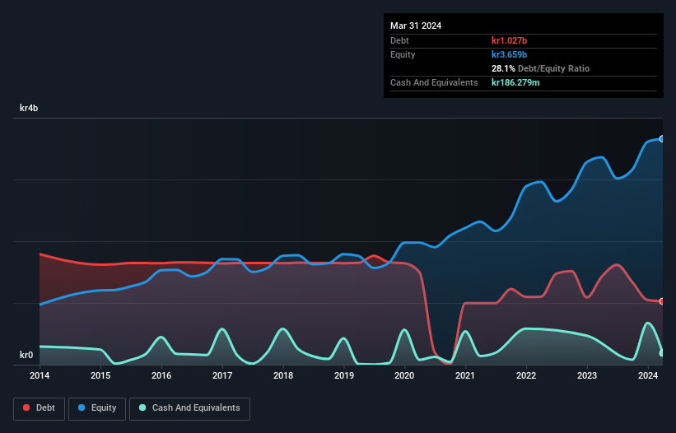
Task: Click the kr3.659b equity value
Action: coord(509,54)
